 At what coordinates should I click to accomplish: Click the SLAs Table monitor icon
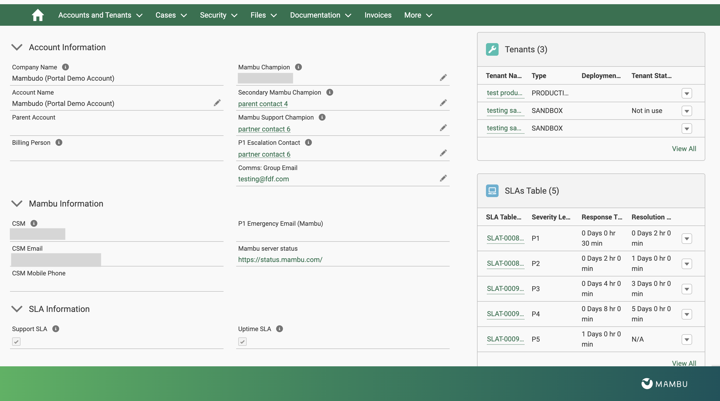492,191
